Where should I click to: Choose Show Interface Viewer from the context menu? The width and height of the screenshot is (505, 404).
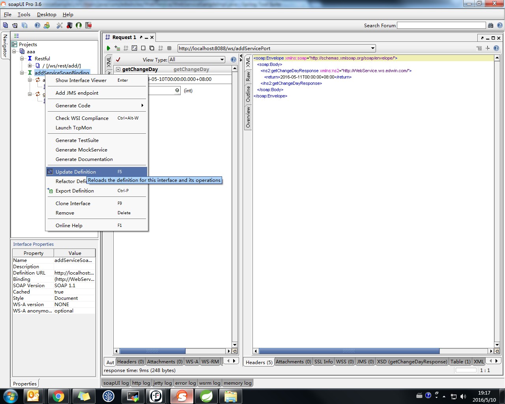coord(97,80)
